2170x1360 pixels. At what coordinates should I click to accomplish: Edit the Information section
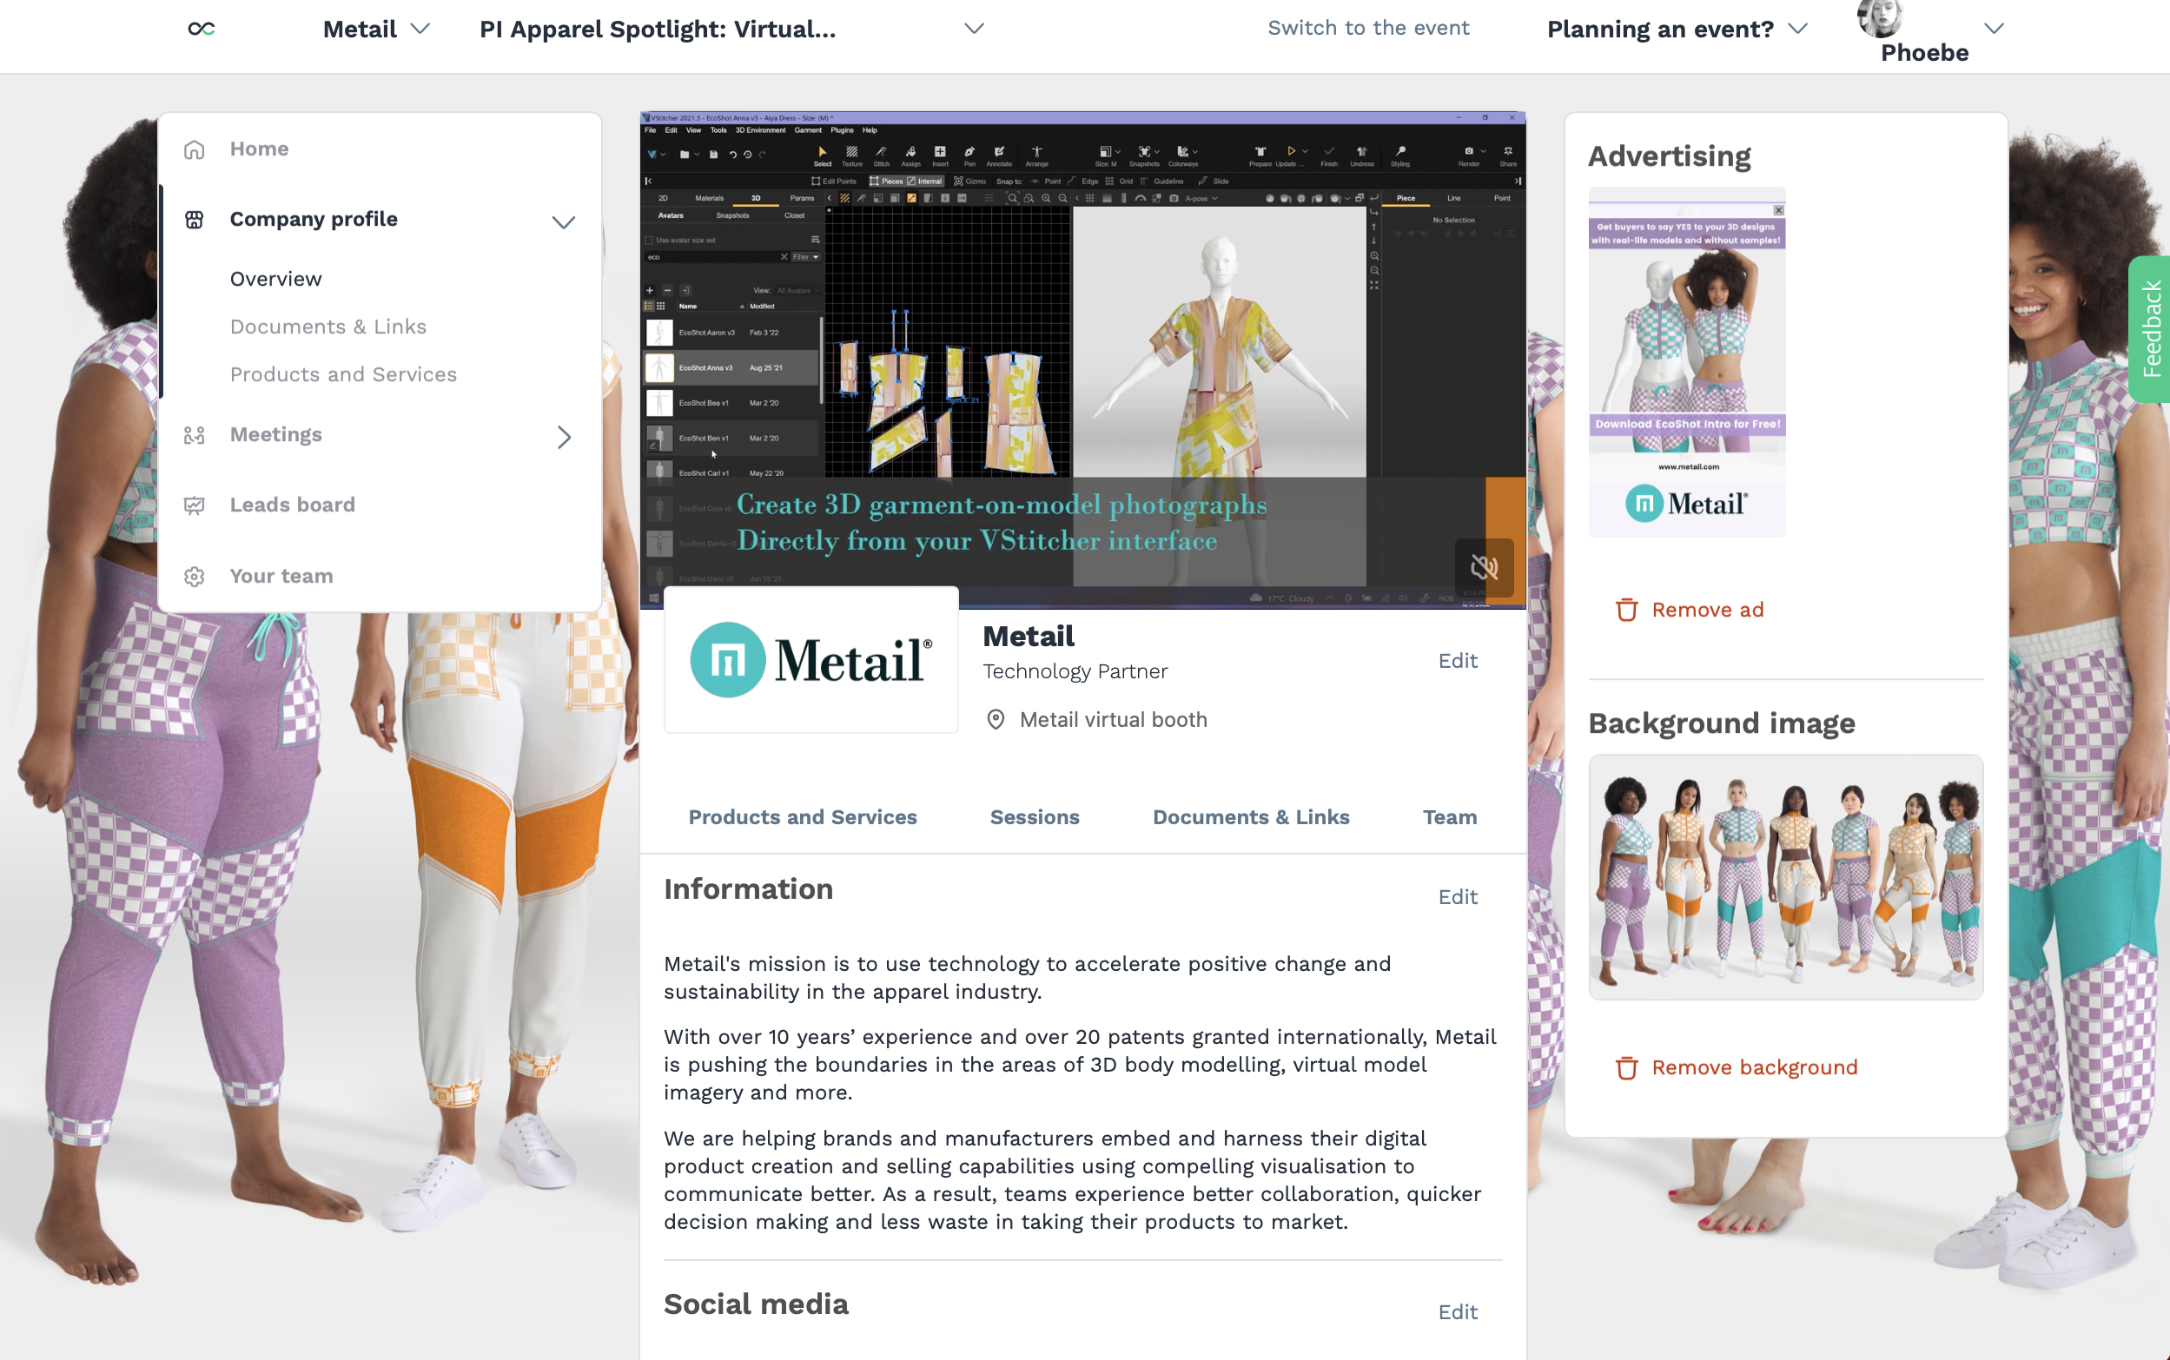coord(1458,898)
